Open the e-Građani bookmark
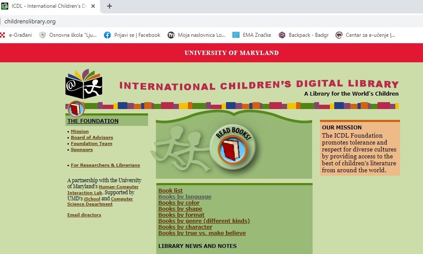Screen dimensions: 423x254 tap(16, 35)
